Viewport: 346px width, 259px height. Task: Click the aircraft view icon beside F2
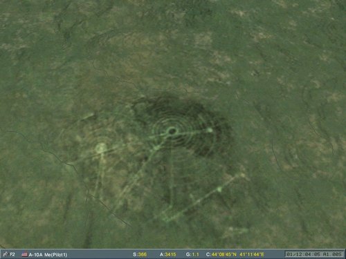pos(5,254)
